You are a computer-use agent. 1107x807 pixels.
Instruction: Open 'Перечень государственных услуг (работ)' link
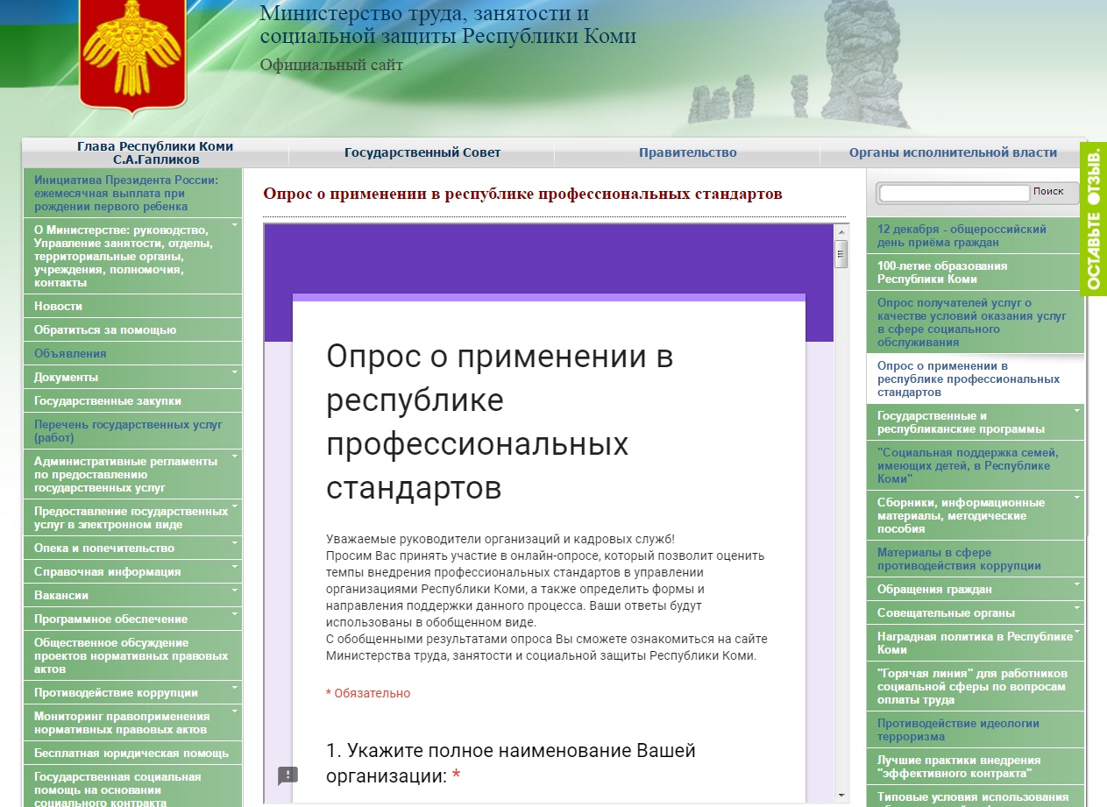[132, 431]
